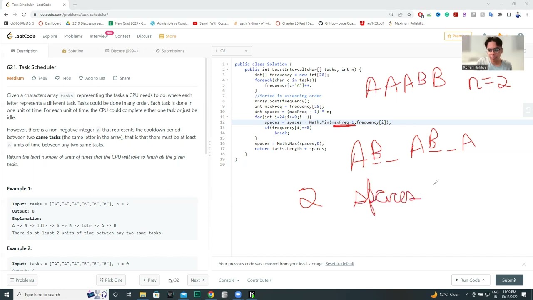Click the share this page icon
Screen dimensions: 533x300
(x=400, y=14)
